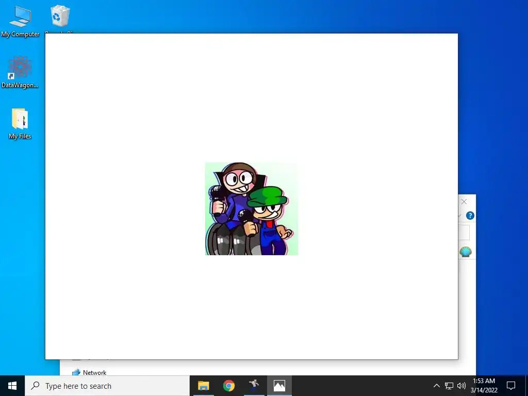Click the cartoon characters image in viewer
This screenshot has width=528, height=396.
(252, 209)
